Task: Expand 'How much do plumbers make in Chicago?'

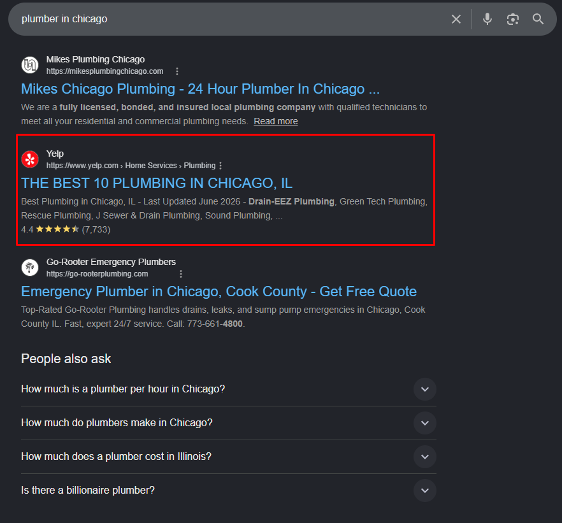Action: coord(229,423)
